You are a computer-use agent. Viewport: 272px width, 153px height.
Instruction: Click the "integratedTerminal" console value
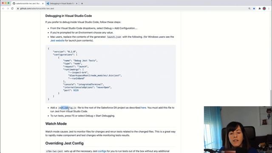[91, 85]
